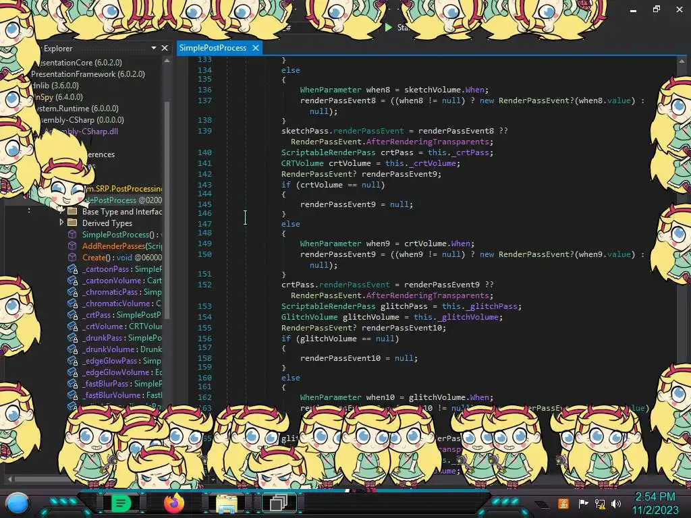Select Assembly-CSharp (0.0.0.0) assembly node
The width and height of the screenshot is (691, 518).
click(82, 120)
